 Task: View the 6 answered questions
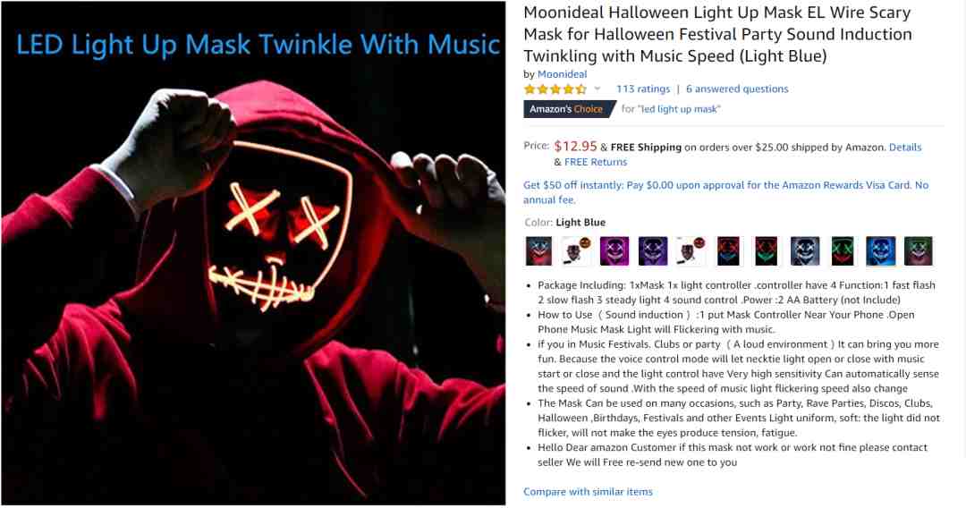737,89
